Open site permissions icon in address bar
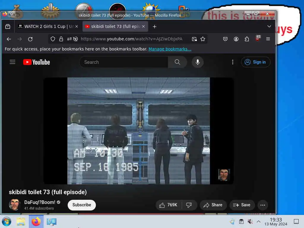 [69, 39]
